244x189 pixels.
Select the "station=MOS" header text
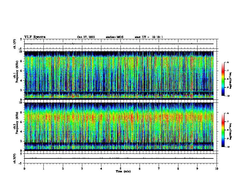[x=115, y=37]
